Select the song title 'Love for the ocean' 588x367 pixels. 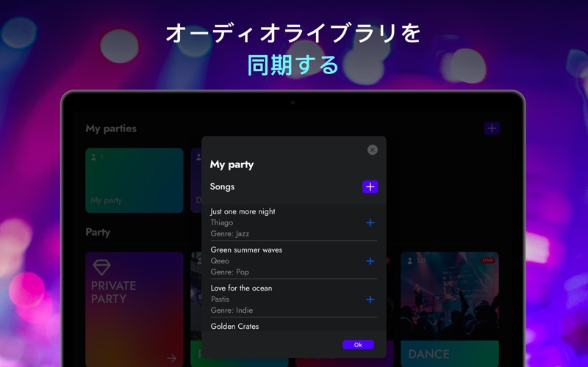click(241, 288)
